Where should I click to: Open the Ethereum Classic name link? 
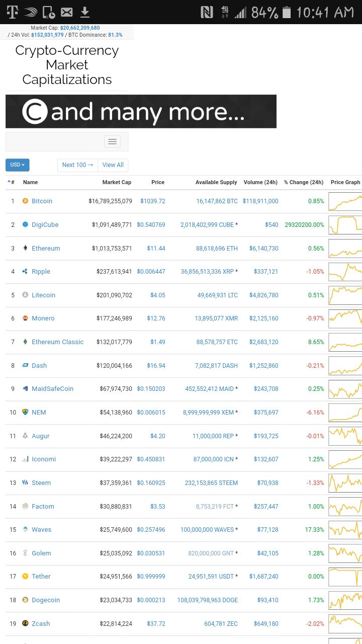click(x=57, y=342)
